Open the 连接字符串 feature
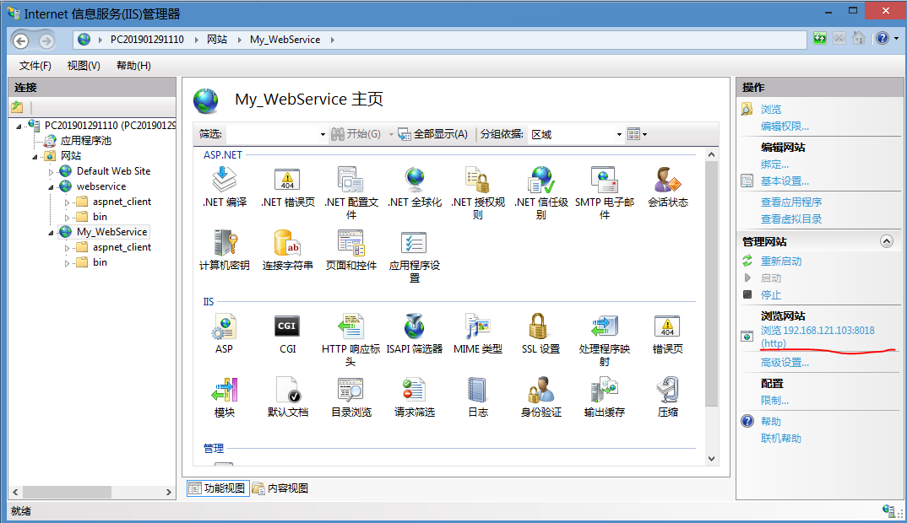907x523 pixels. (x=287, y=251)
